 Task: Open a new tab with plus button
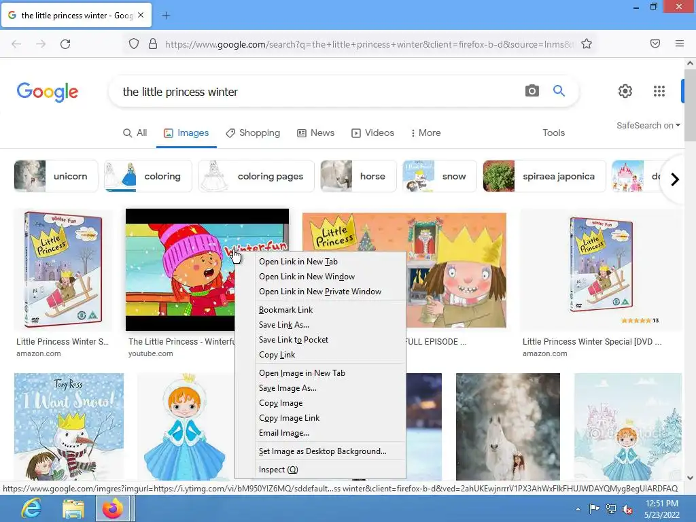click(166, 16)
